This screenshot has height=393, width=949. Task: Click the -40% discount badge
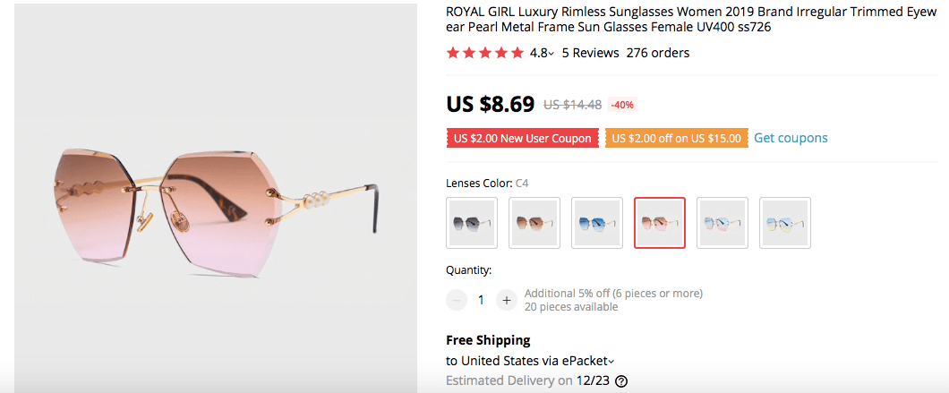(x=622, y=105)
